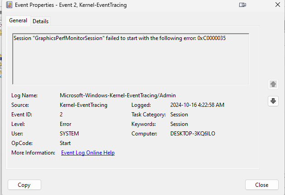
Task: Click the Task Category: label
Action: (x=149, y=115)
